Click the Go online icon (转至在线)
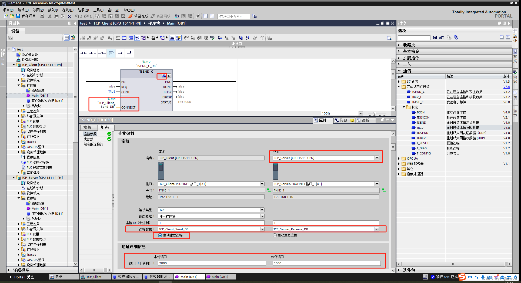 point(131,16)
